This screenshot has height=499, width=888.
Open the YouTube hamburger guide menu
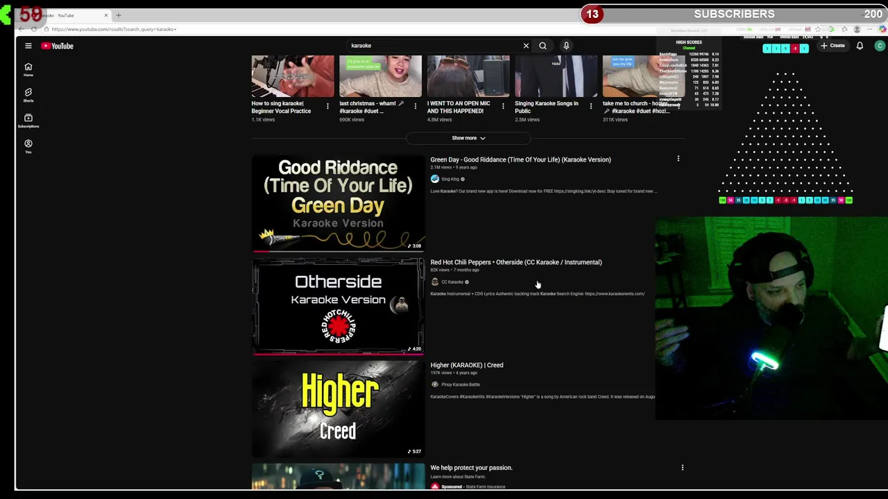[x=28, y=46]
